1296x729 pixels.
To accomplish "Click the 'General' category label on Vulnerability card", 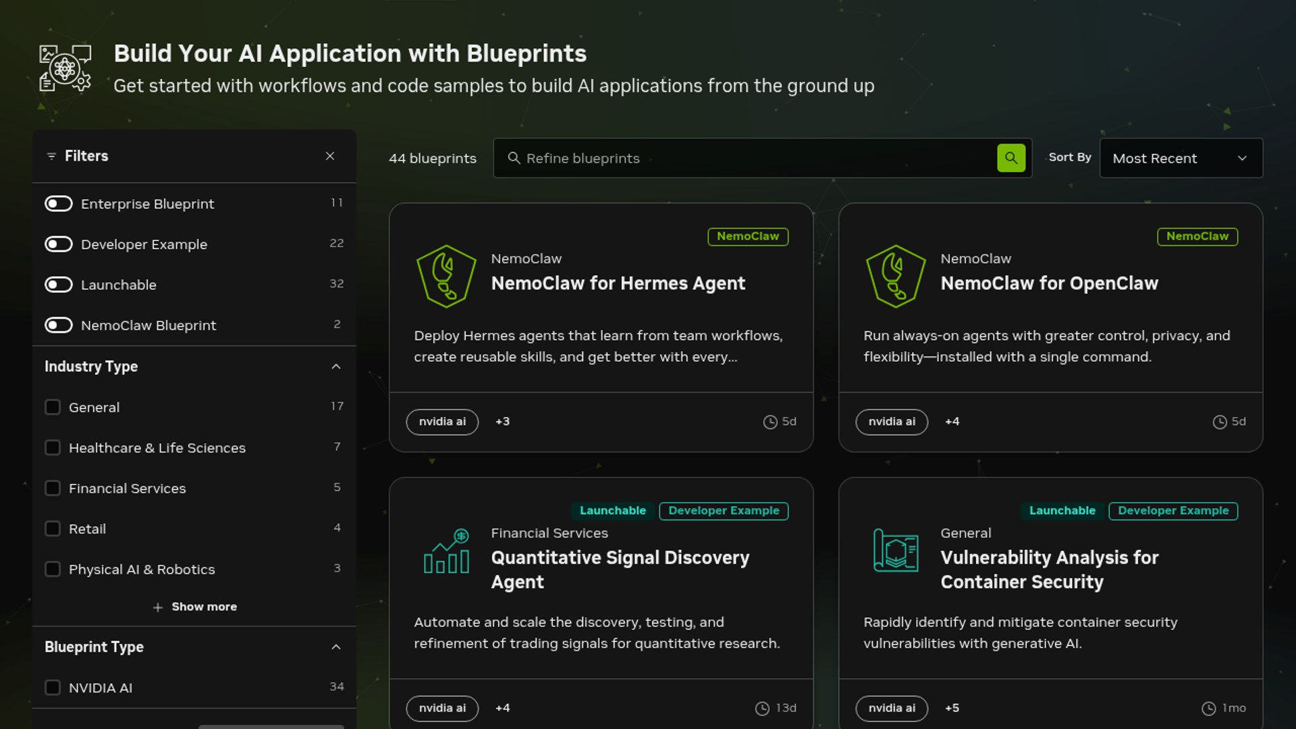I will [x=966, y=533].
